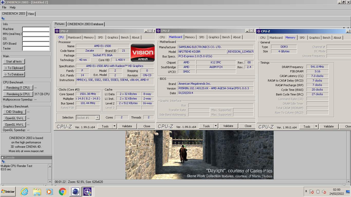Click the OS input field
The width and height of the screenshot is (351, 197).
coord(36,39)
